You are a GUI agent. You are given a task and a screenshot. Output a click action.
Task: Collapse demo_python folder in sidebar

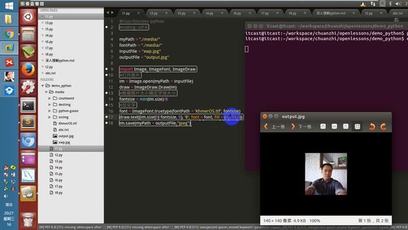(x=43, y=86)
